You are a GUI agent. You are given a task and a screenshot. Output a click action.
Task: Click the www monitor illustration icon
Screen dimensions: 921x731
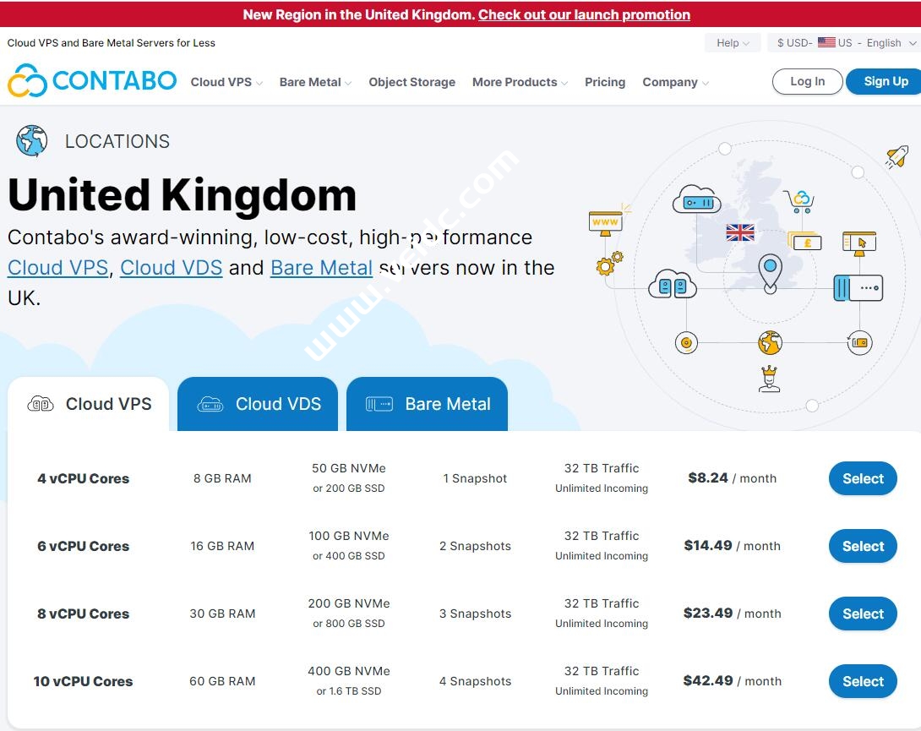(606, 224)
